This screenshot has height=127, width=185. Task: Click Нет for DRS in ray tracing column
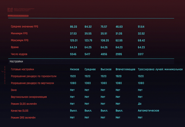pyautogui.click(x=140, y=117)
